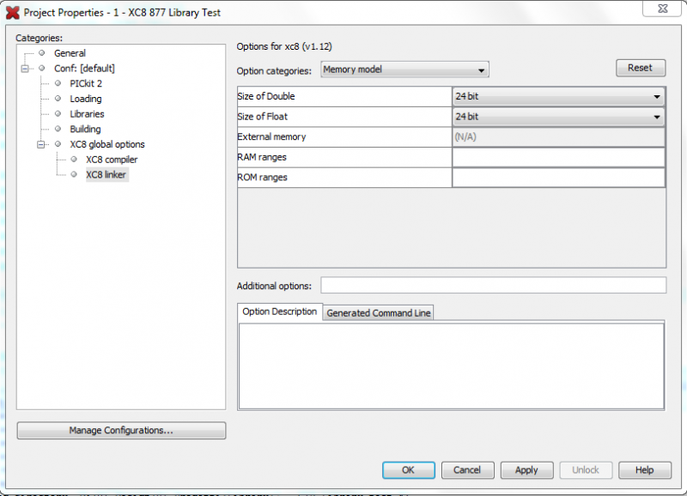Click the External memory label

tap(271, 136)
